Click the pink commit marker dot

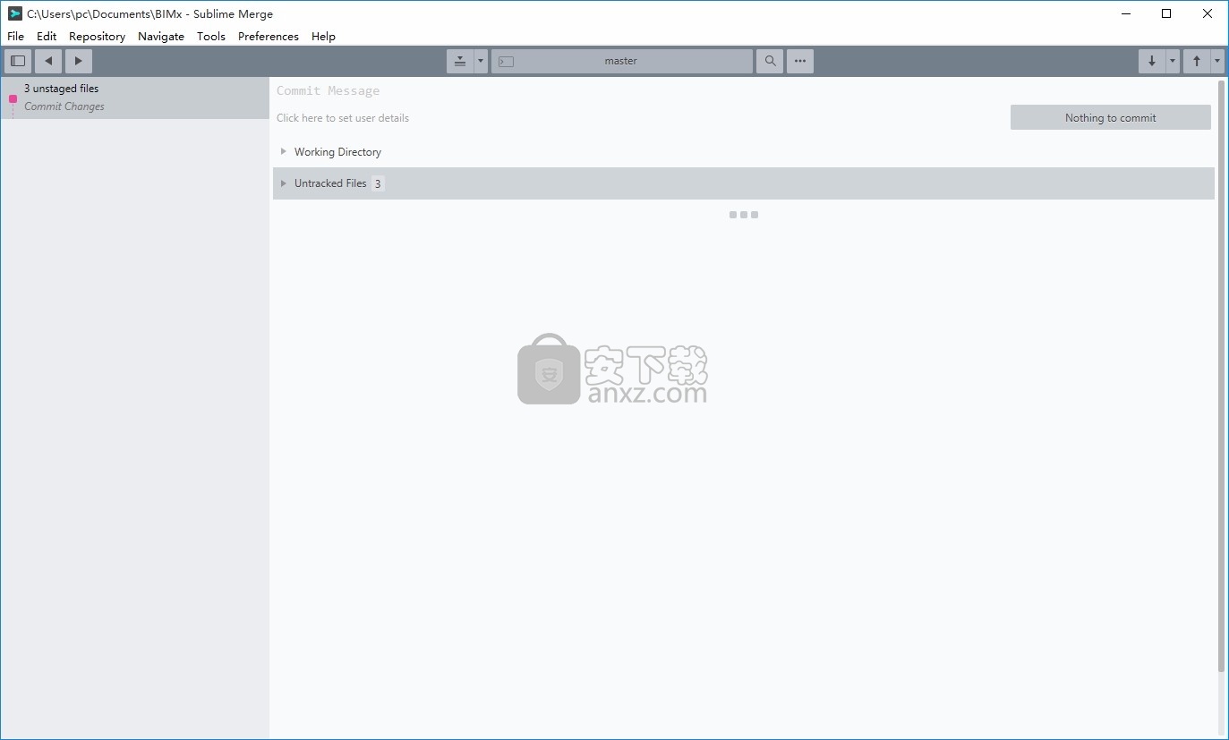pos(13,98)
